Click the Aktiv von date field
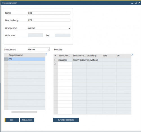 click(36, 35)
